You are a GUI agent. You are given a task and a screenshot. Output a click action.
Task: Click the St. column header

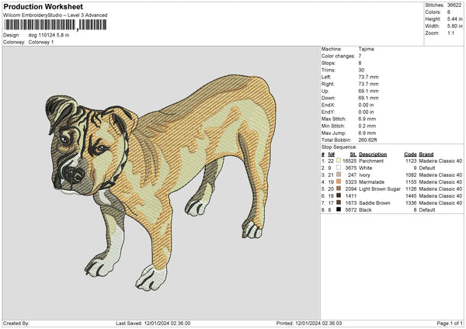click(353, 154)
